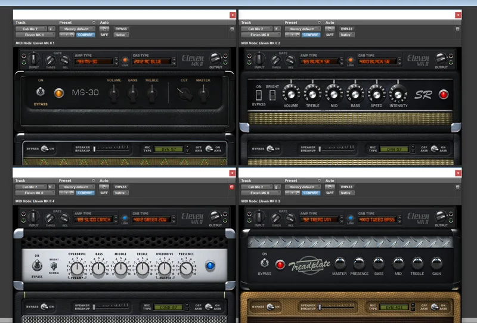Click the target icon in Black SR window header
The height and width of the screenshot is (323, 477).
point(457,29)
